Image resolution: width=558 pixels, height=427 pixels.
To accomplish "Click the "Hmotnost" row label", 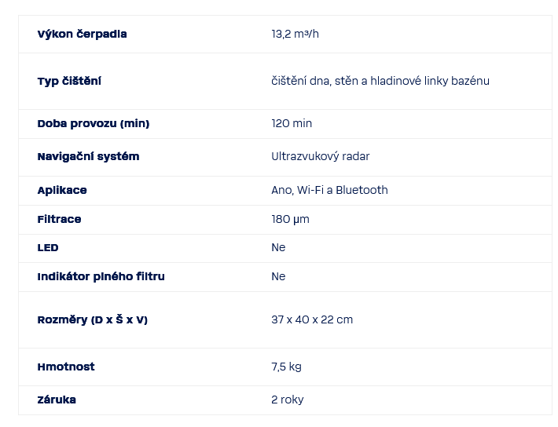I will (x=66, y=367).
